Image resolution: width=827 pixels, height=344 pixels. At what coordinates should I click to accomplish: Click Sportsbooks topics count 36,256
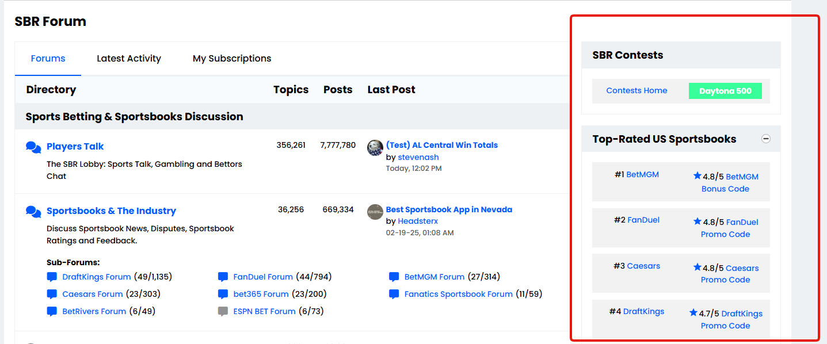(291, 209)
